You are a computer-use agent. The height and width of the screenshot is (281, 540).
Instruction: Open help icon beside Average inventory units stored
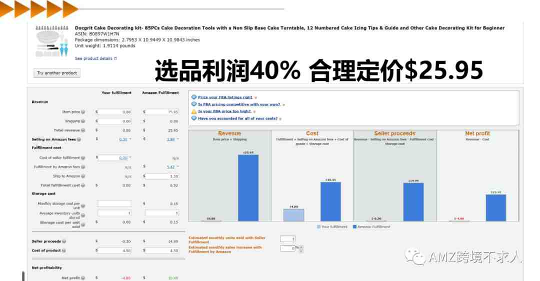[x=83, y=215]
